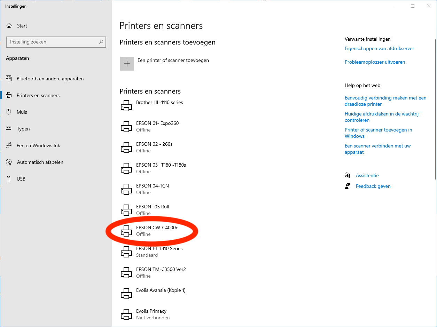Click the Typen keyboard icon

tap(9, 129)
